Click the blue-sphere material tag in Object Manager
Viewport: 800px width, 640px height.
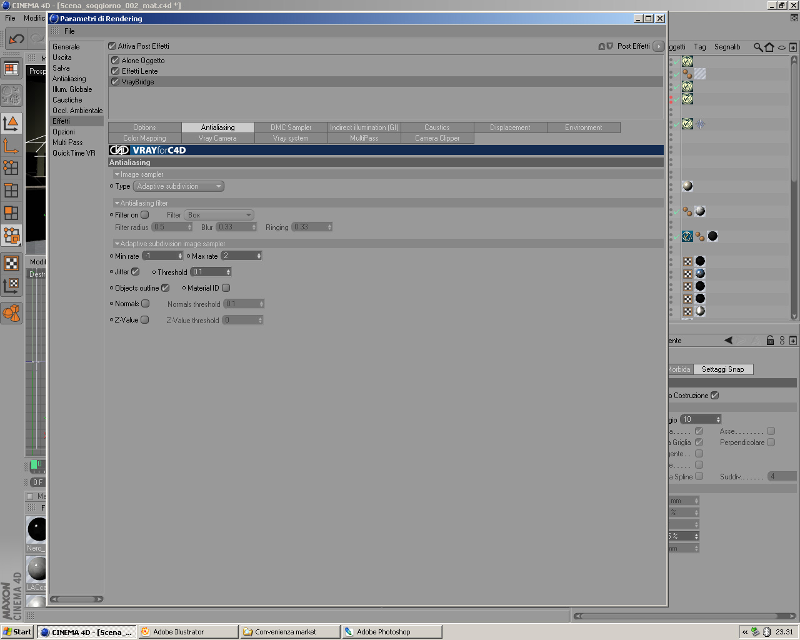[700, 274]
